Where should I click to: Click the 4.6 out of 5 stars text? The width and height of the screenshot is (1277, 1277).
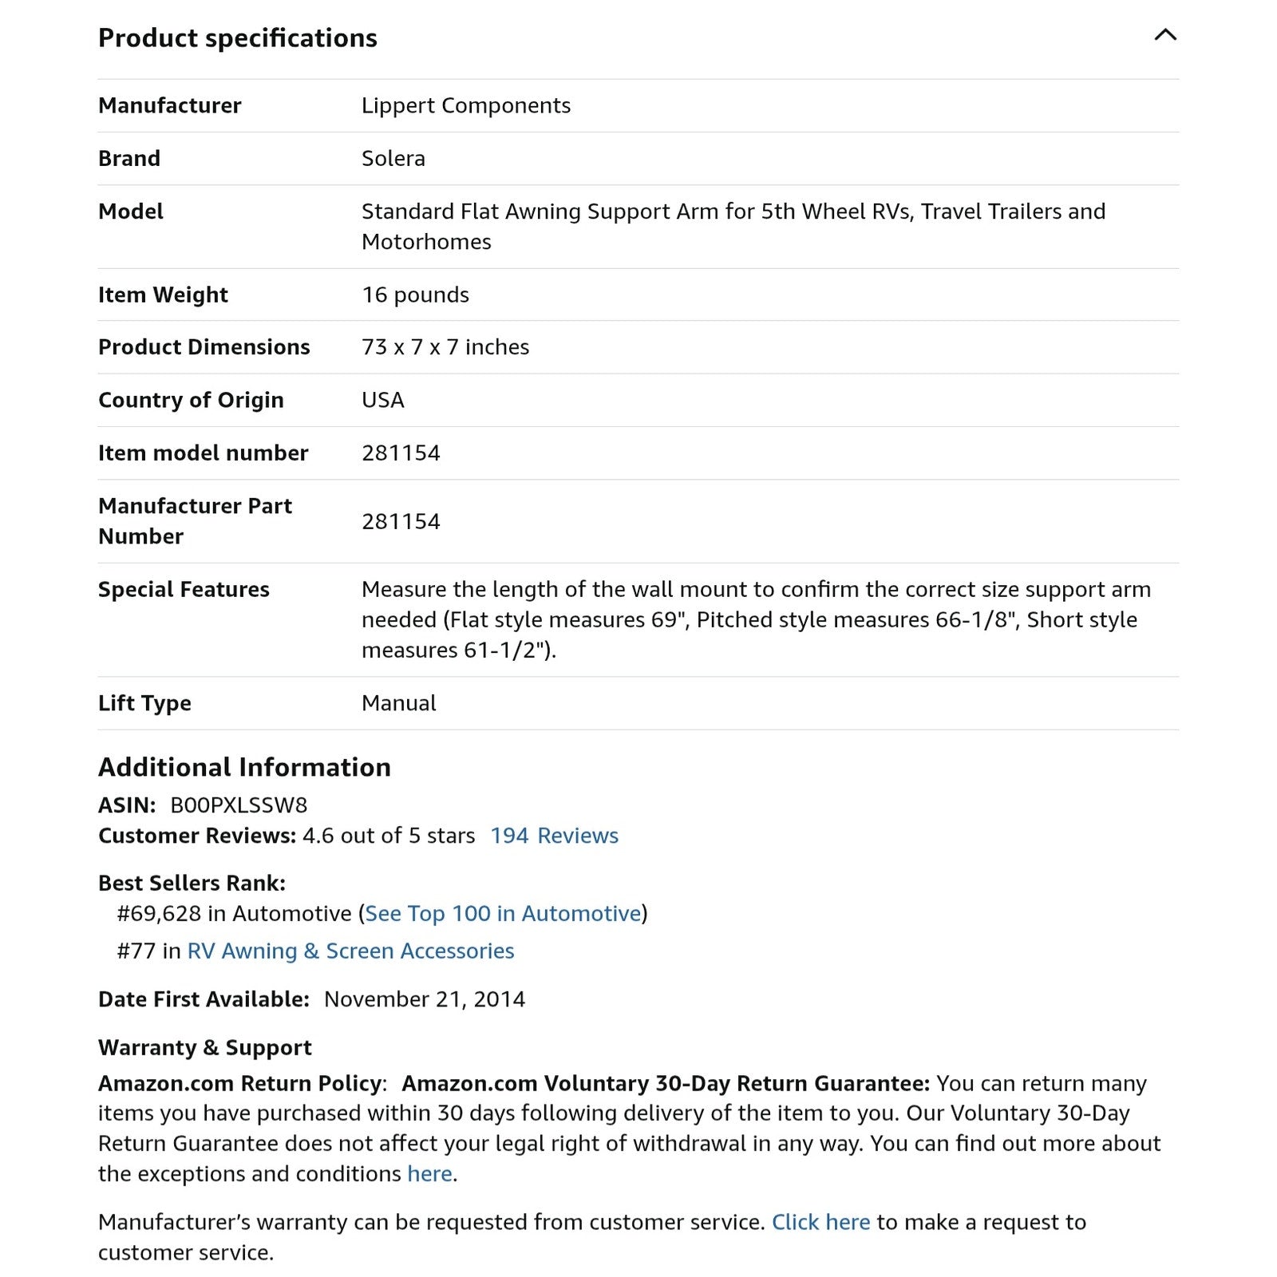click(x=388, y=836)
